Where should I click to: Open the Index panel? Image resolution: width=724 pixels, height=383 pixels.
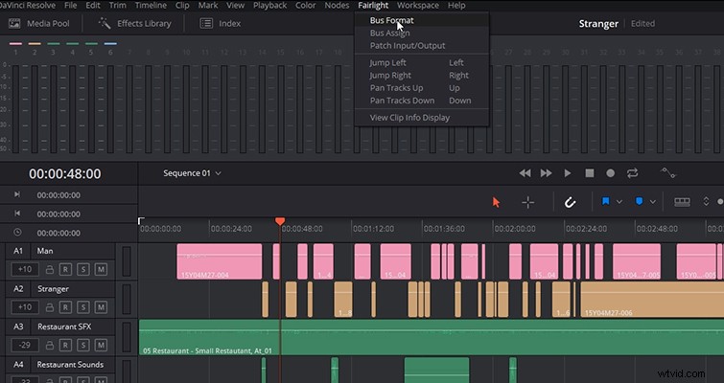click(x=221, y=24)
